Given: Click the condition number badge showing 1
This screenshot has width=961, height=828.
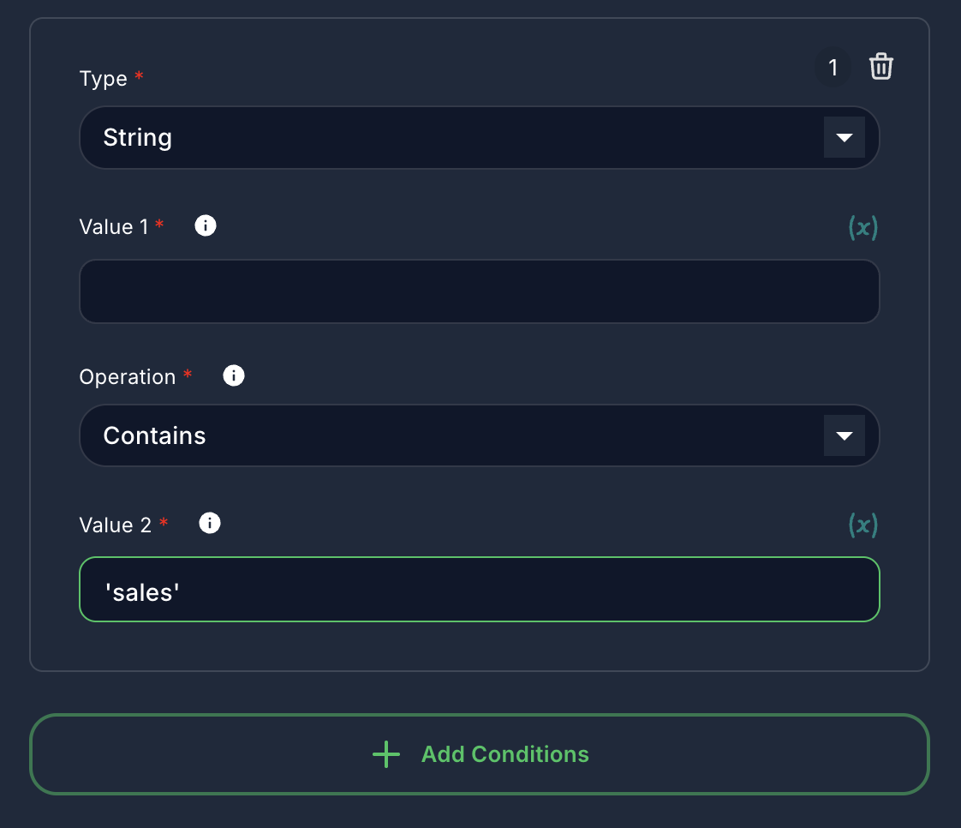Looking at the screenshot, I should pyautogui.click(x=833, y=67).
